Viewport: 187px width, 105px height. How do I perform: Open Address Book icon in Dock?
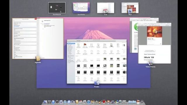(x=77, y=102)
